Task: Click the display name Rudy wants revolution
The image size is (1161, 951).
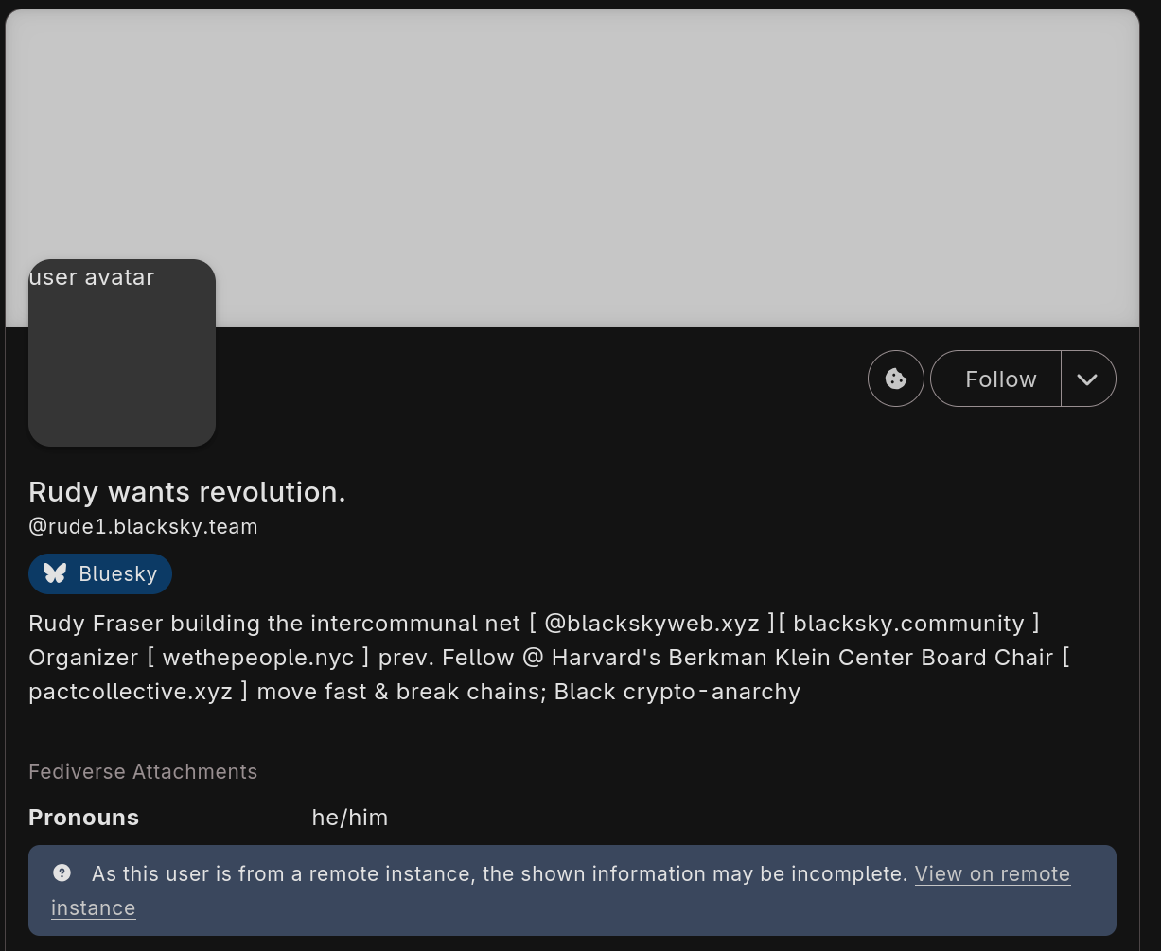Action: tap(187, 492)
